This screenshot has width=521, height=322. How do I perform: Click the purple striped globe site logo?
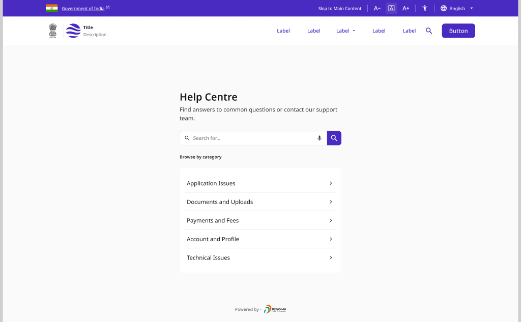[x=73, y=31]
